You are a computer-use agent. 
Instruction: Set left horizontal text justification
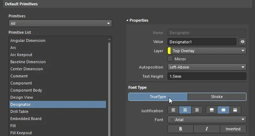tap(173, 110)
